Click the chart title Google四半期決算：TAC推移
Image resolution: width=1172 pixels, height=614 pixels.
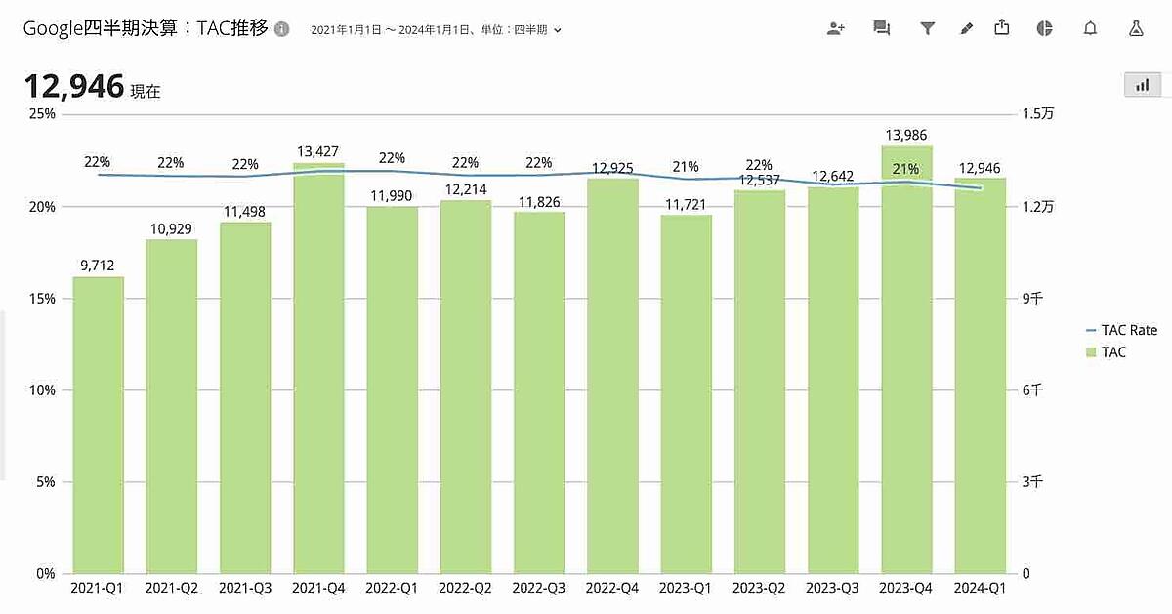(146, 28)
